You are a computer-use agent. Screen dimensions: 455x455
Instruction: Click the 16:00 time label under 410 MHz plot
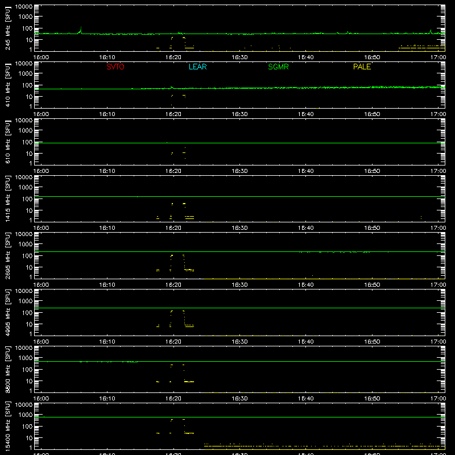click(41, 114)
